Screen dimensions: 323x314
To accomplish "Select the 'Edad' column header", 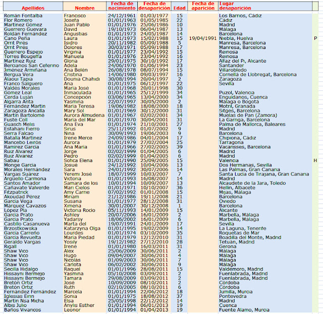I will click(180, 8).
